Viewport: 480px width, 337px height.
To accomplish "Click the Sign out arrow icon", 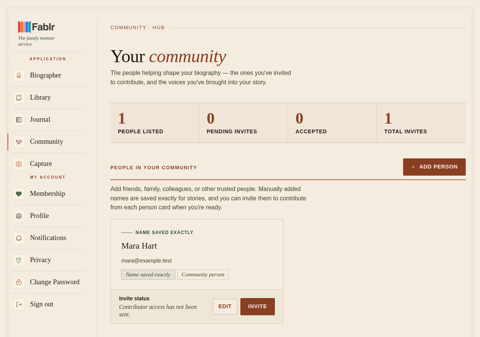I will [x=19, y=304].
